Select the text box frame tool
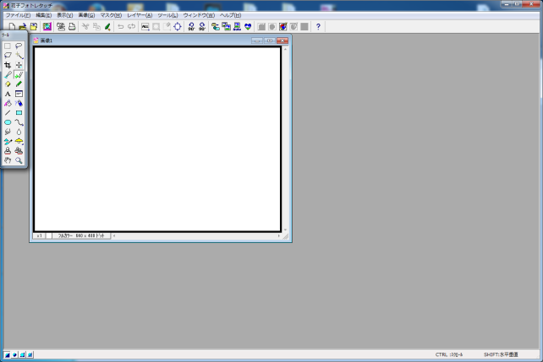This screenshot has height=362, width=543. 19,94
